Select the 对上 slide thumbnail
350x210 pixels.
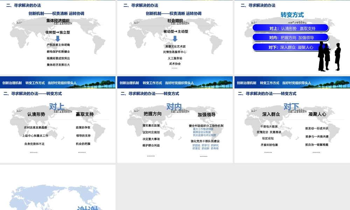pyautogui.click(x=58, y=119)
